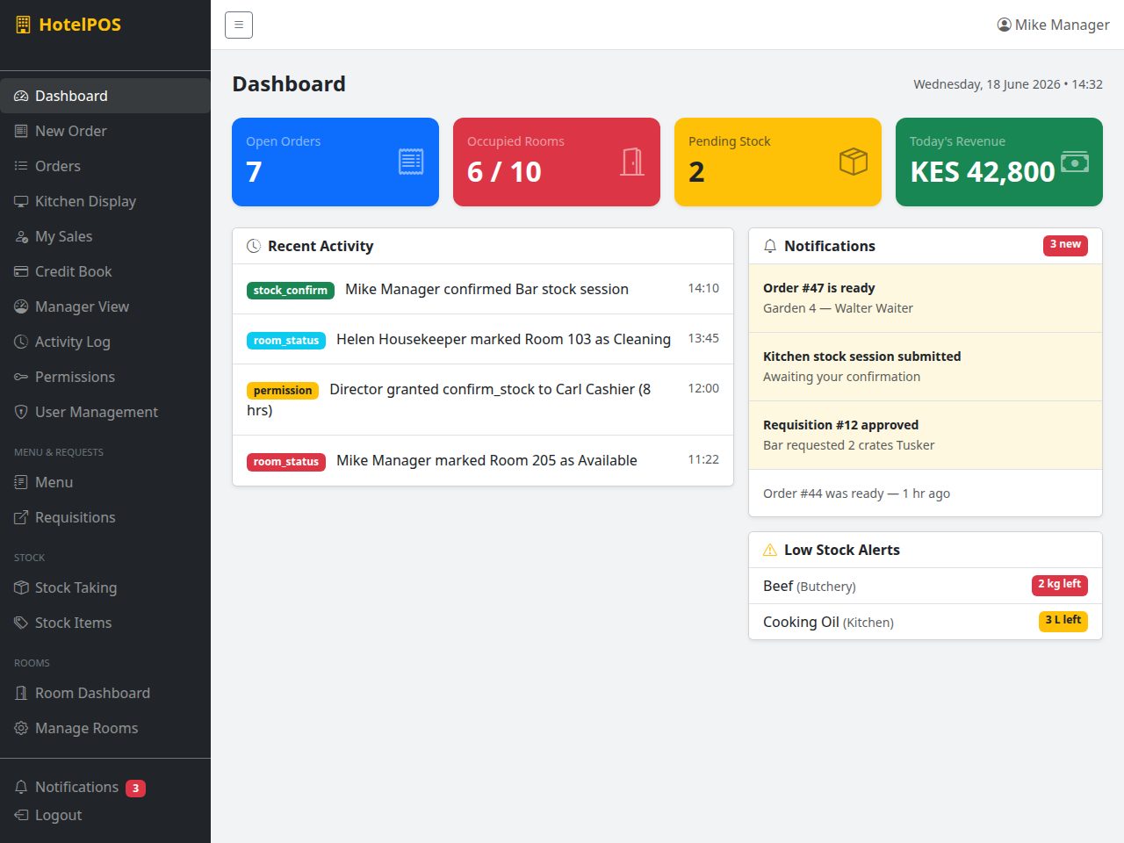
Task: Select 'Mike Manager marked Room 205 as Available'
Action: (x=483, y=460)
